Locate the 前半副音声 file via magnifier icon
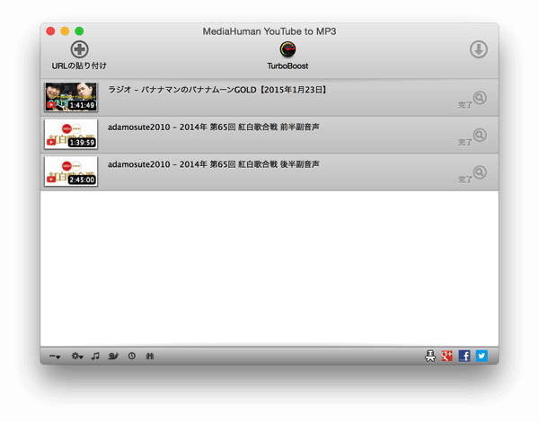Viewport: 539px width, 422px height. 480,135
